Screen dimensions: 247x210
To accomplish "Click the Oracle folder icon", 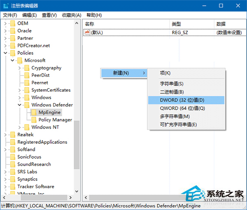I will click(x=13, y=31).
